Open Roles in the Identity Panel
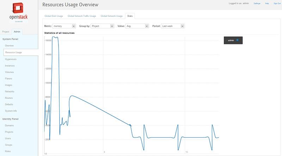 click(8, 151)
